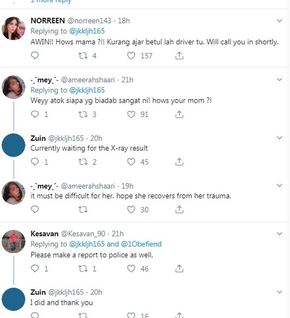Retweet NORREEN's reply about the driver
This screenshot has width=290, height=318.
click(83, 55)
